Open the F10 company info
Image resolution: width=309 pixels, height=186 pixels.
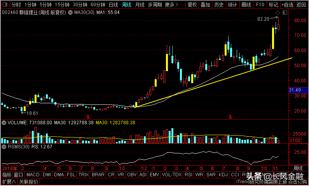[x=260, y=5]
